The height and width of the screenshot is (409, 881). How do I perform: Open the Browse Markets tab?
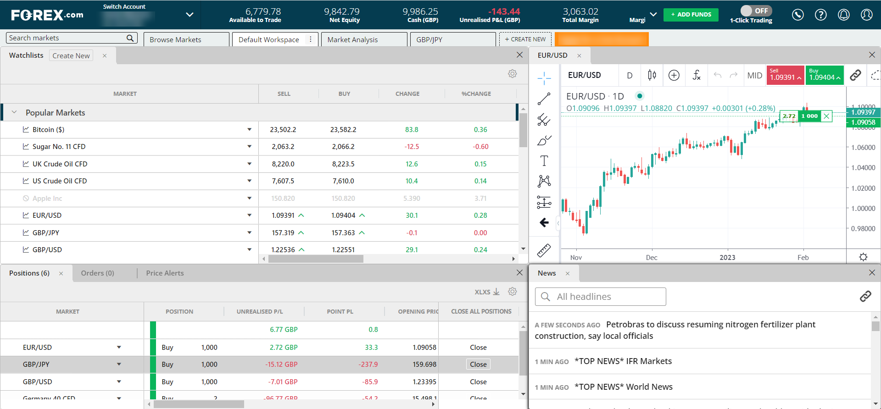pyautogui.click(x=186, y=39)
